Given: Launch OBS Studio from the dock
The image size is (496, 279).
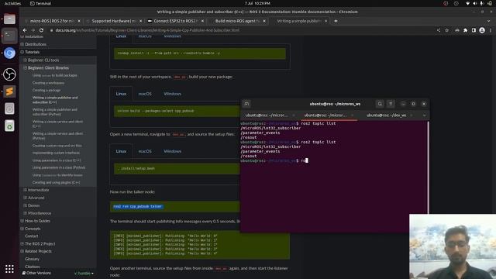Looking at the screenshot, I should point(9,74).
